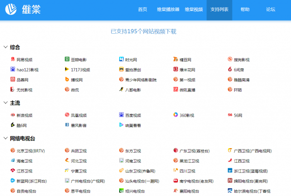The width and height of the screenshot is (291, 196).
Task: Open the 广西卫视(广西电视网) link
Action: pos(253,151)
